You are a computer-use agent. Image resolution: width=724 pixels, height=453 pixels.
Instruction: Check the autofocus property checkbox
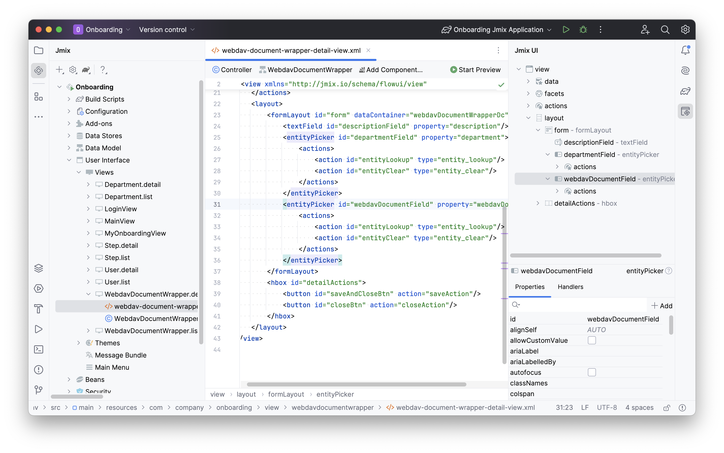(x=592, y=373)
